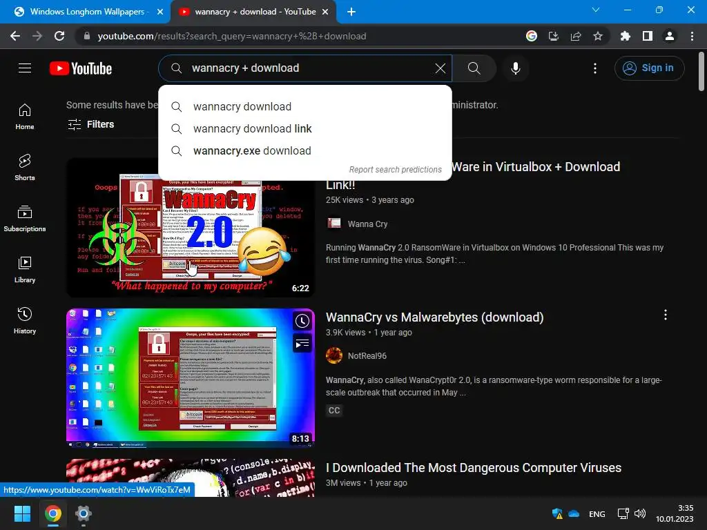Image resolution: width=707 pixels, height=530 pixels.
Task: Open Settings gear in the taskbar
Action: [84, 513]
